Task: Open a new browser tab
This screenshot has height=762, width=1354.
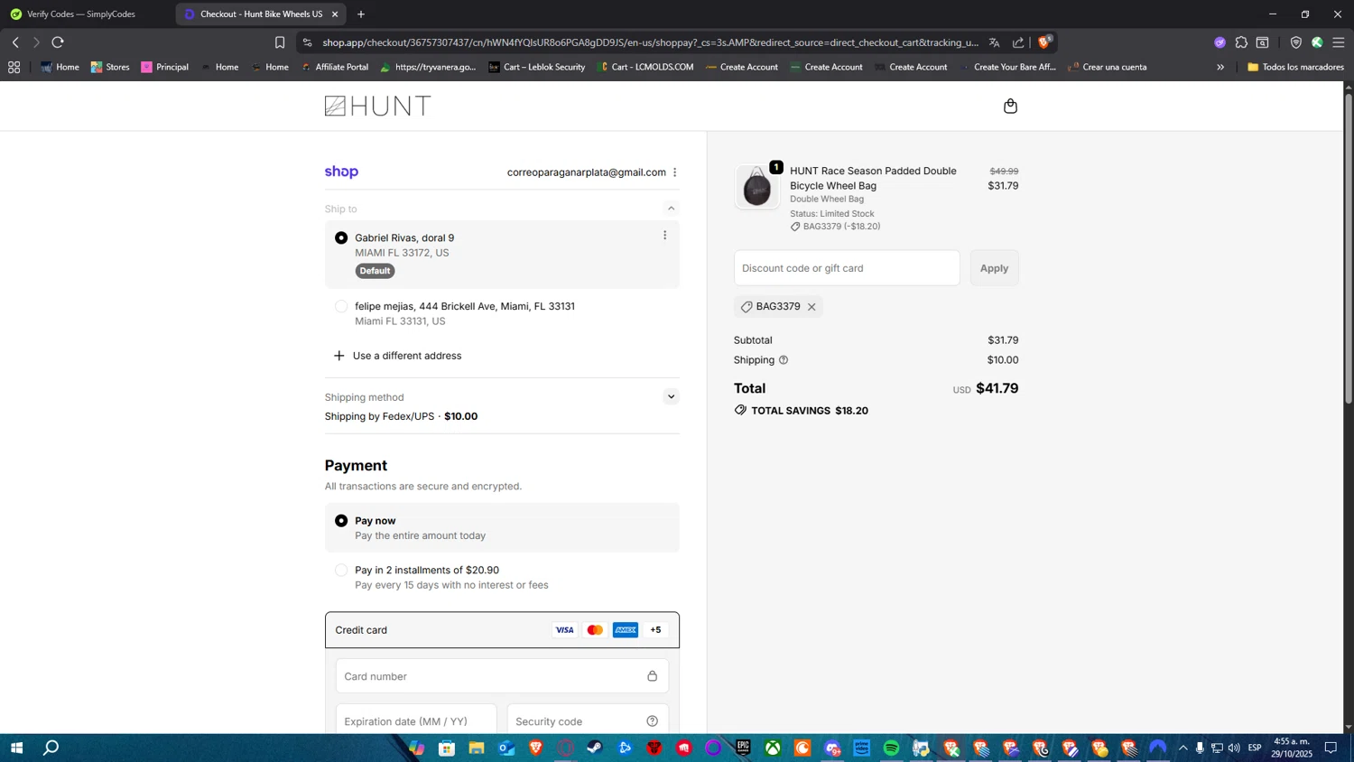Action: tap(361, 14)
